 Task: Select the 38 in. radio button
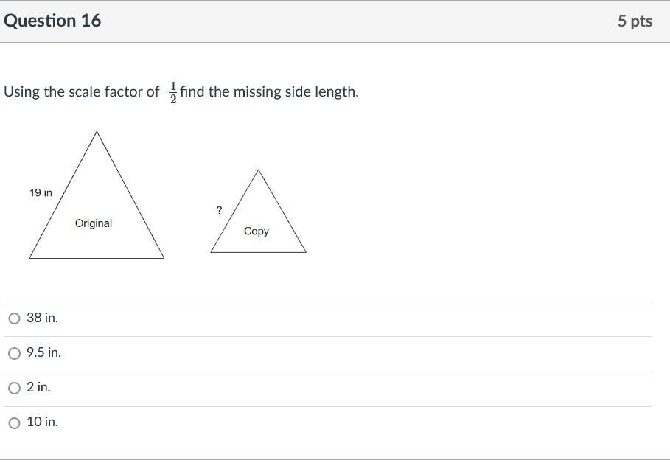[14, 318]
